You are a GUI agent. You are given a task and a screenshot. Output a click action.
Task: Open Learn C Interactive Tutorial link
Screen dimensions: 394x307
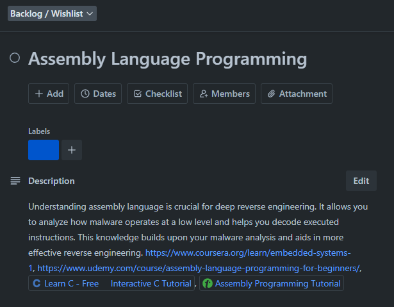[x=111, y=283]
